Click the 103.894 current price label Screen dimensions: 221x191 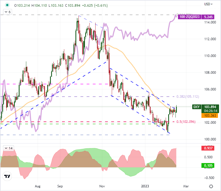211,107
